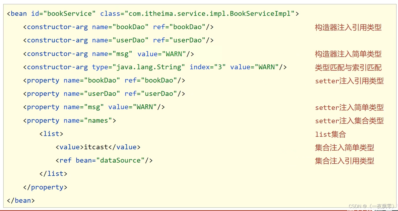
Task: Click the annotation setter注入简单类型
Action: (x=349, y=107)
